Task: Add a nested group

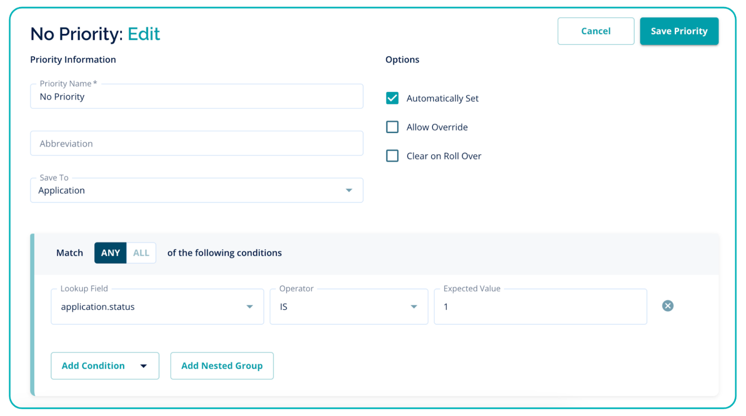Action: click(x=222, y=366)
